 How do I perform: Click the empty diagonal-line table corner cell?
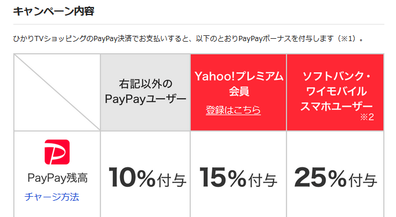click(x=57, y=92)
